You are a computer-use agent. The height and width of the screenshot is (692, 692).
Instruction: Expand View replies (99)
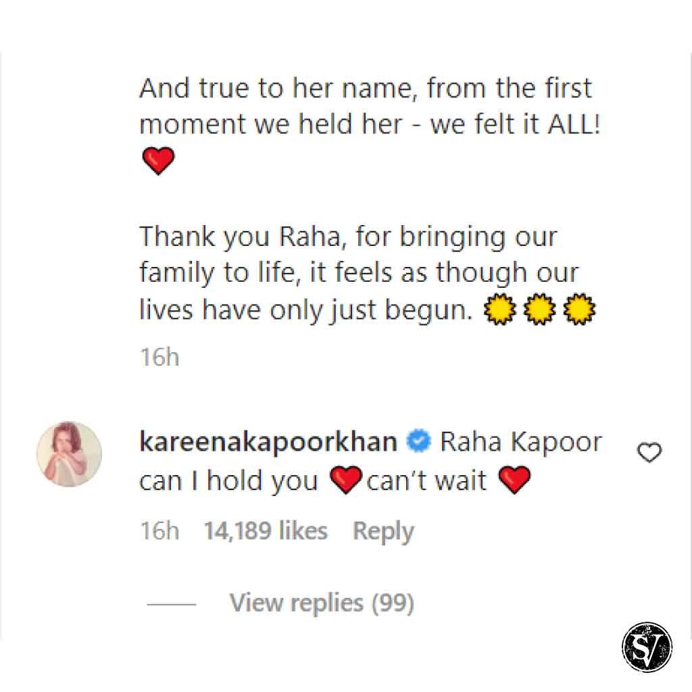322,603
